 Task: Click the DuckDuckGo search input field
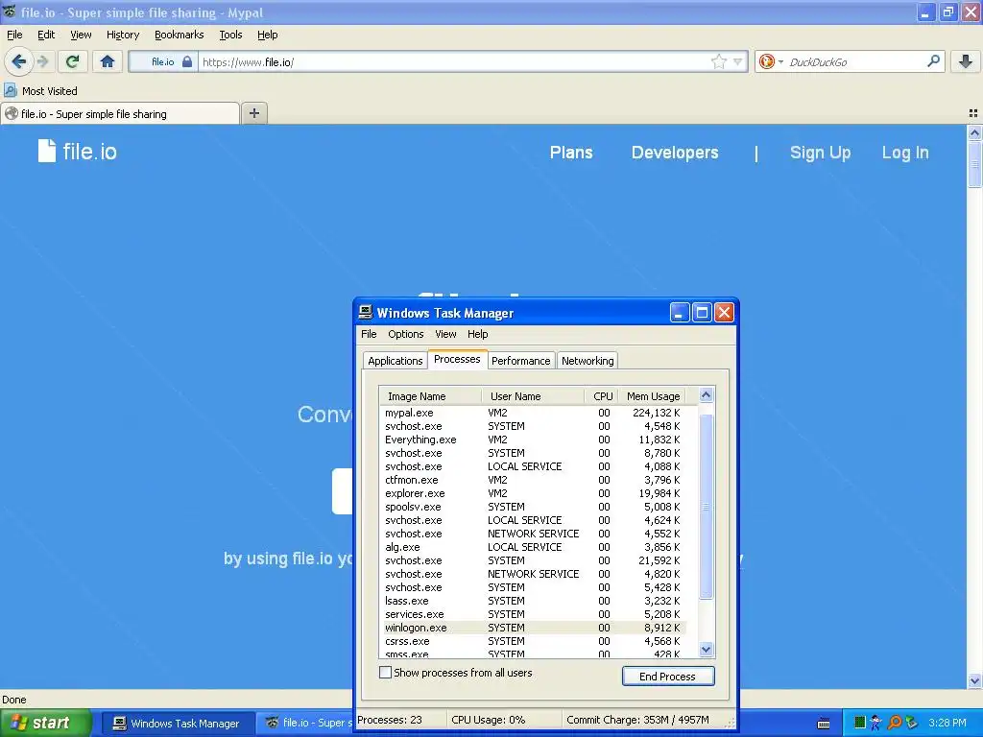point(854,62)
